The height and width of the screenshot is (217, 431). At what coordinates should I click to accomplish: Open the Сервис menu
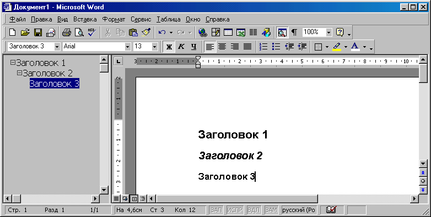(x=141, y=19)
